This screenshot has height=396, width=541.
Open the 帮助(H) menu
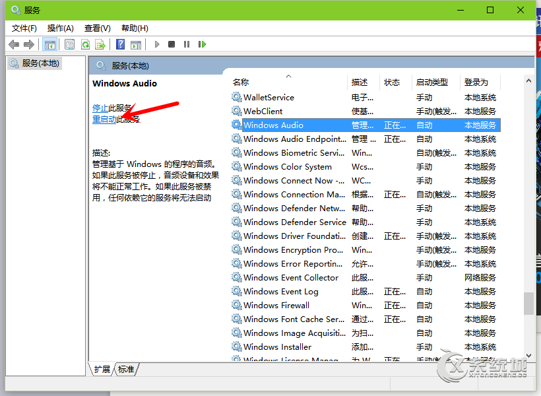coord(135,28)
